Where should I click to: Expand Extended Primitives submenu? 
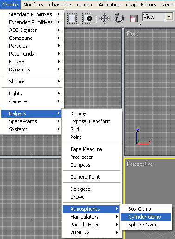[x=32, y=22]
